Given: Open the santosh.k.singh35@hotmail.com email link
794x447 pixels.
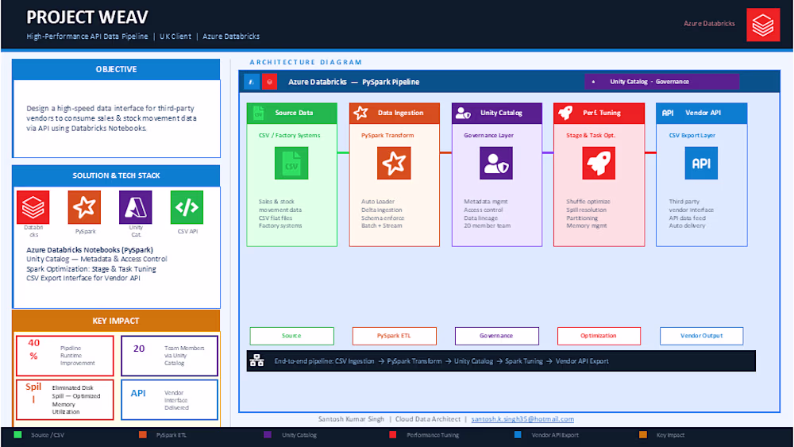Looking at the screenshot, I should pyautogui.click(x=522, y=418).
